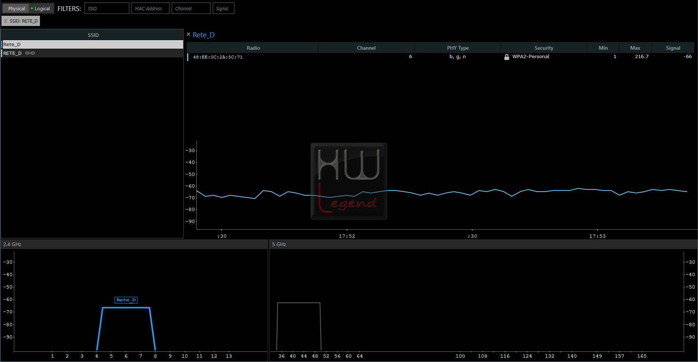Click channel 6 on 2.4 GHz axis
Screen dimensions: 698x362
coord(126,356)
